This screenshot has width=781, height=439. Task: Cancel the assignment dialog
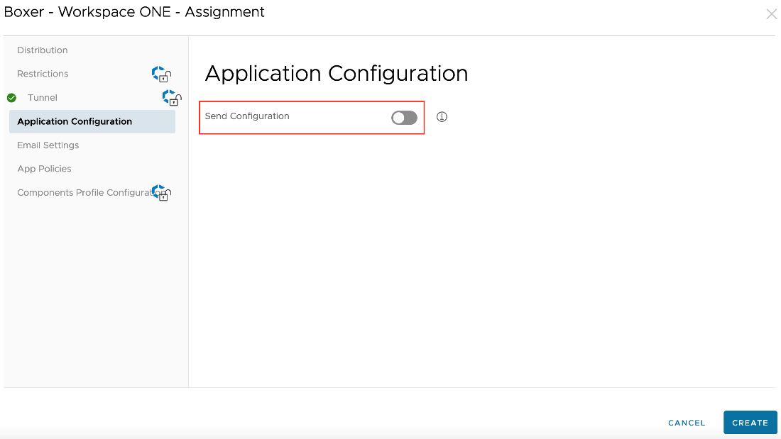pyautogui.click(x=687, y=423)
